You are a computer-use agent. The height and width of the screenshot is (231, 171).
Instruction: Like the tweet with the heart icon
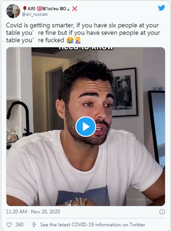(9, 225)
